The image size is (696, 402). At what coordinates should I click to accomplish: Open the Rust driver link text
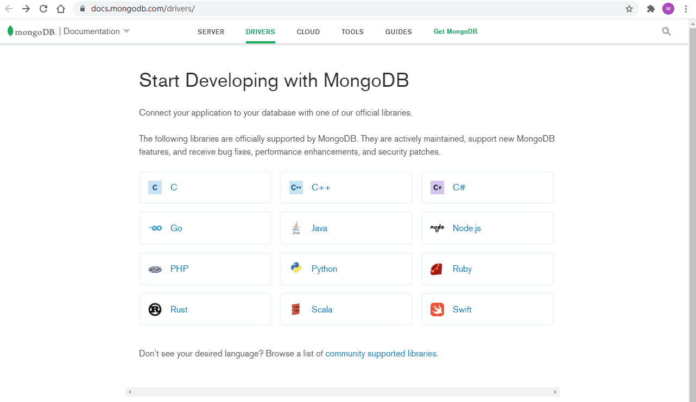click(x=179, y=310)
